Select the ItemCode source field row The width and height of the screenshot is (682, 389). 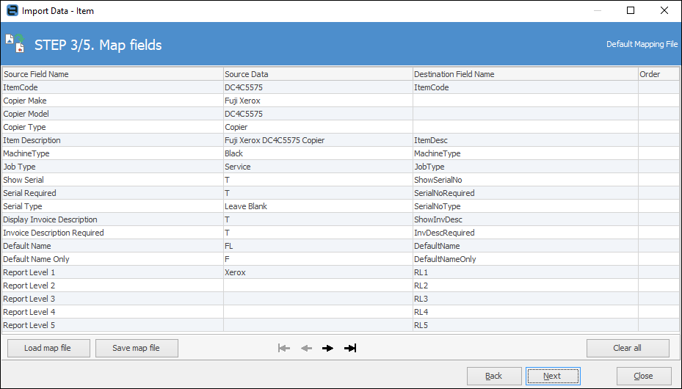112,87
